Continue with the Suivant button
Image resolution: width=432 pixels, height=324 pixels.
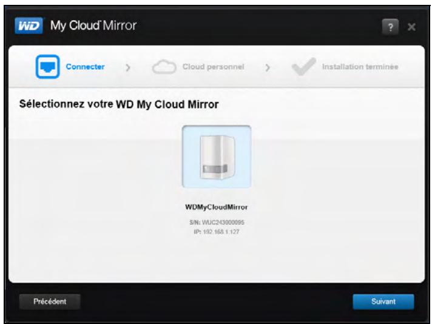coord(383,302)
